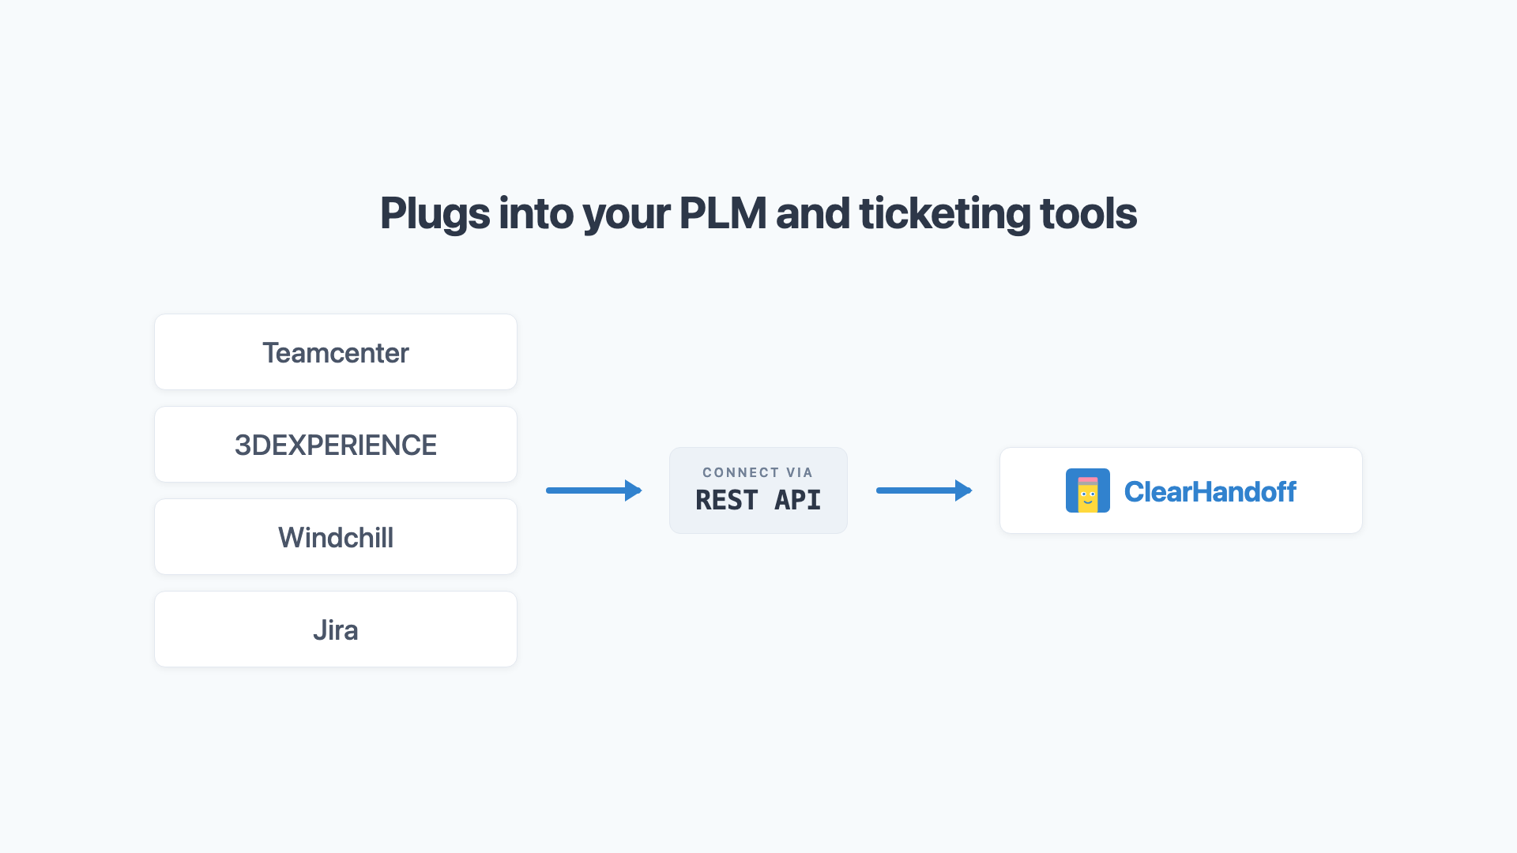Click the ClearHandoff destination card

tap(1181, 490)
